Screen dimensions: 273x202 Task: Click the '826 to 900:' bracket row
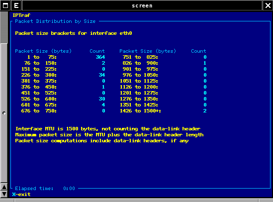click(140, 63)
